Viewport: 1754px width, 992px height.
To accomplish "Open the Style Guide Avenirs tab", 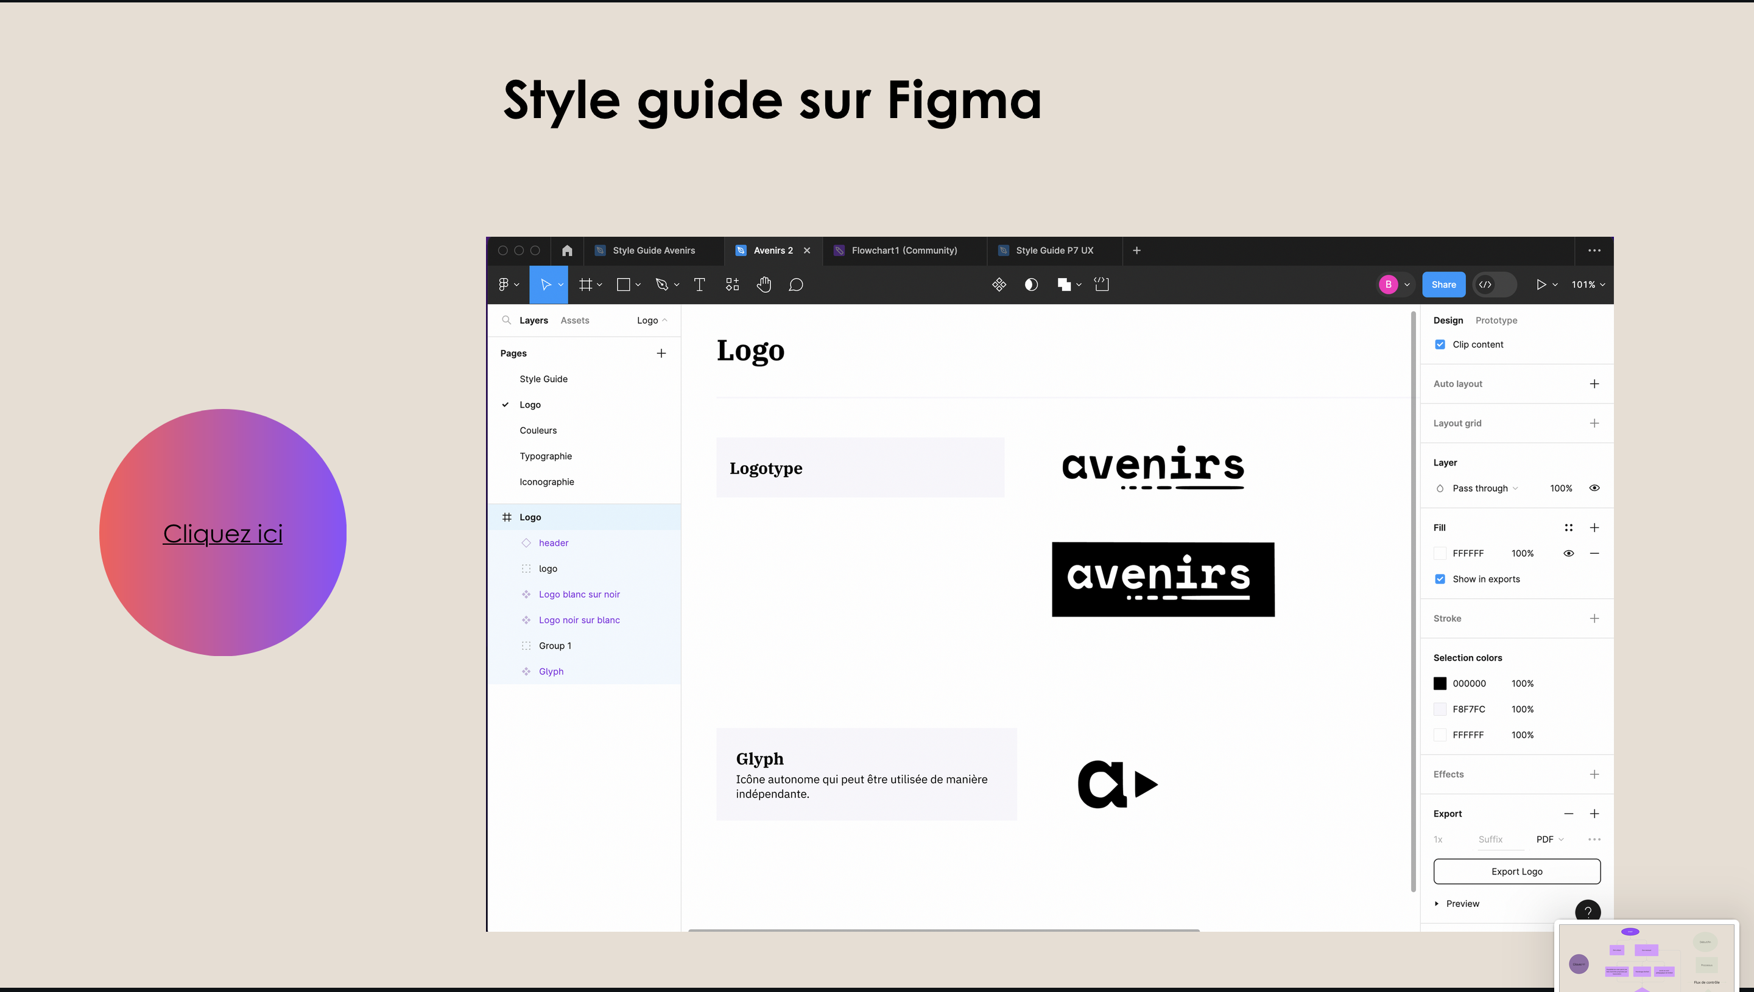I will click(x=653, y=251).
